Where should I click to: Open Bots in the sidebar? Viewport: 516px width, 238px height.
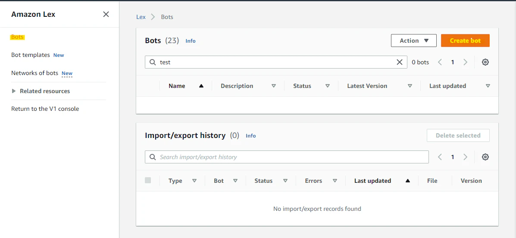coord(17,37)
